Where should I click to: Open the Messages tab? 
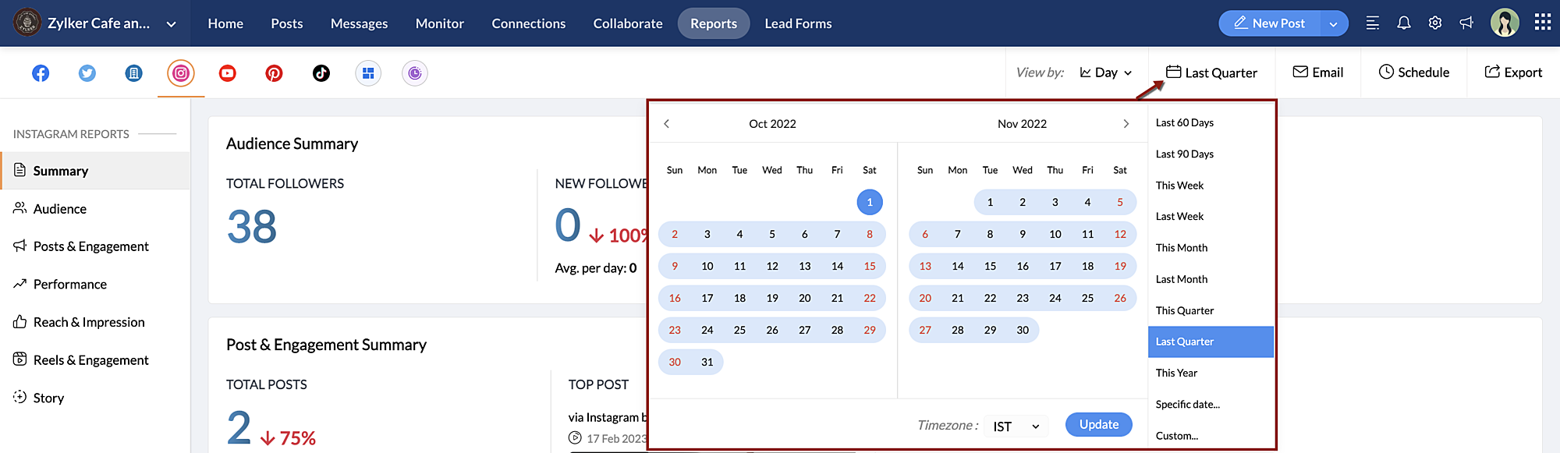359,23
